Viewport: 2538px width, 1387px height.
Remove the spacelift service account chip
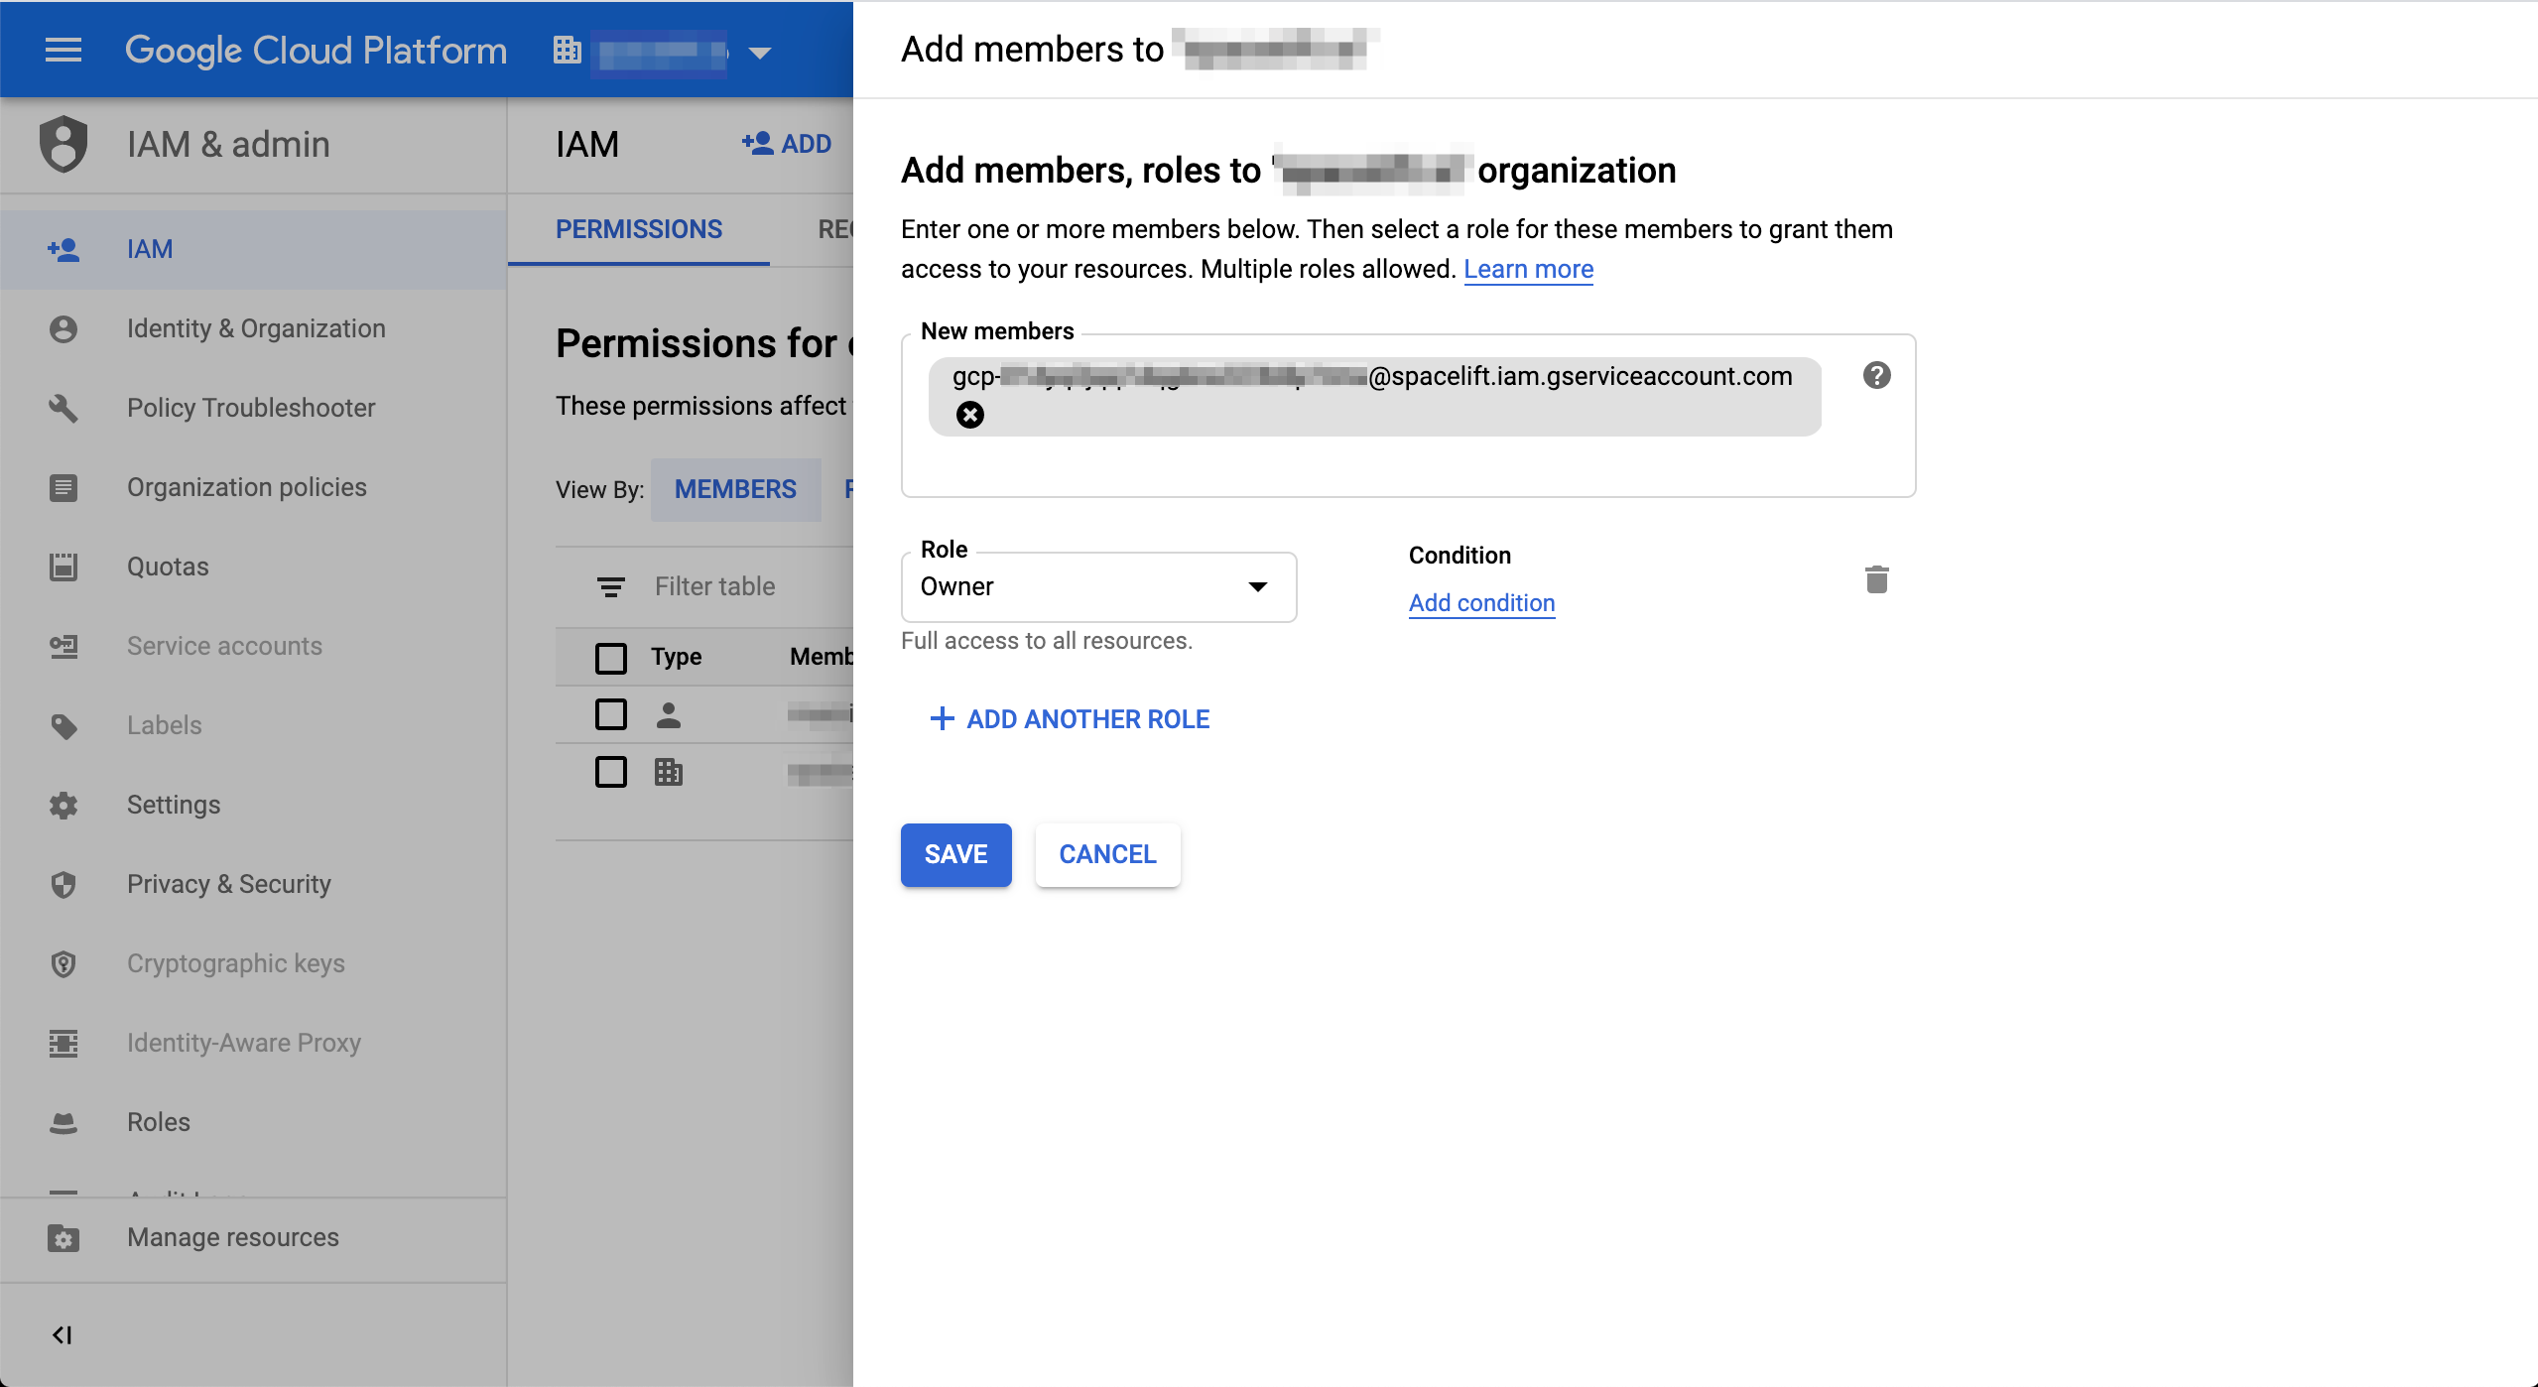click(970, 415)
